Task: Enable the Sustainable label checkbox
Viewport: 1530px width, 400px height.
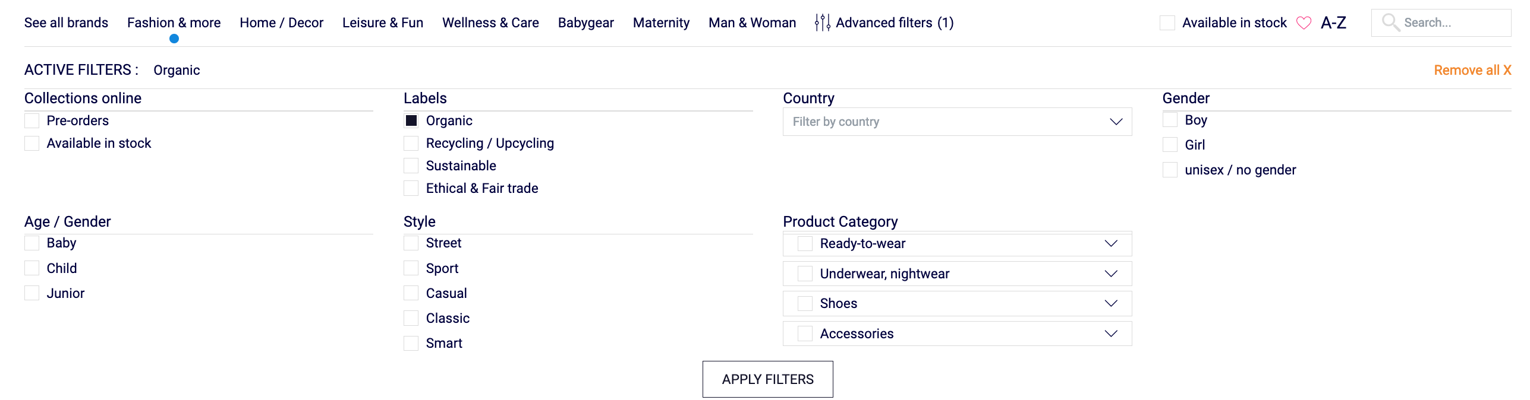Action: (411, 166)
